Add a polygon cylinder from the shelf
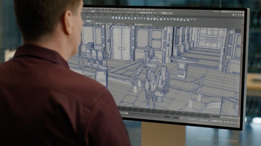The width and height of the screenshot is (261, 146). click(x=119, y=18)
